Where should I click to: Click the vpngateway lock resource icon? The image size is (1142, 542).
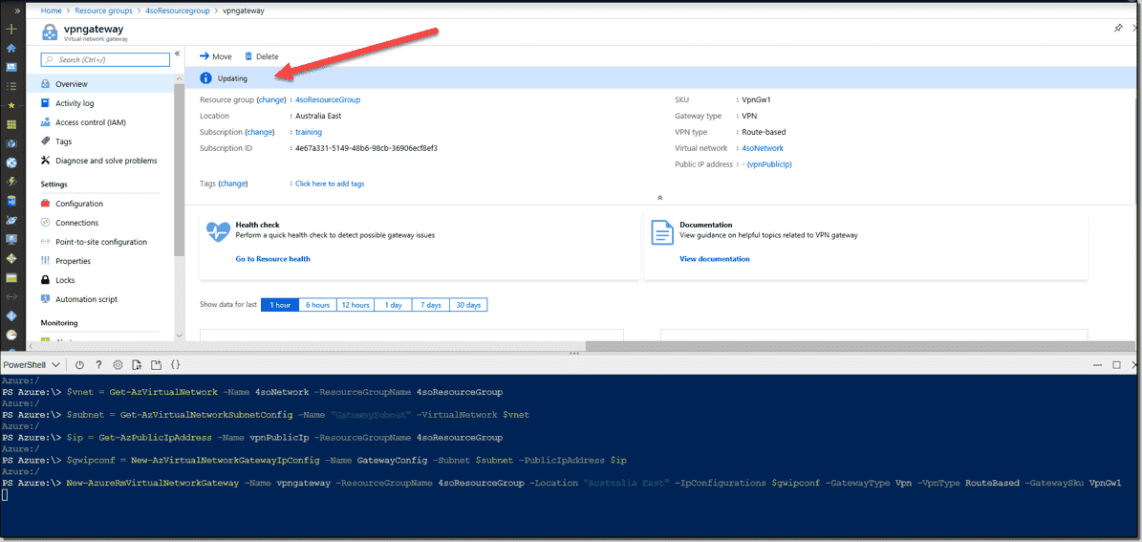(x=51, y=33)
